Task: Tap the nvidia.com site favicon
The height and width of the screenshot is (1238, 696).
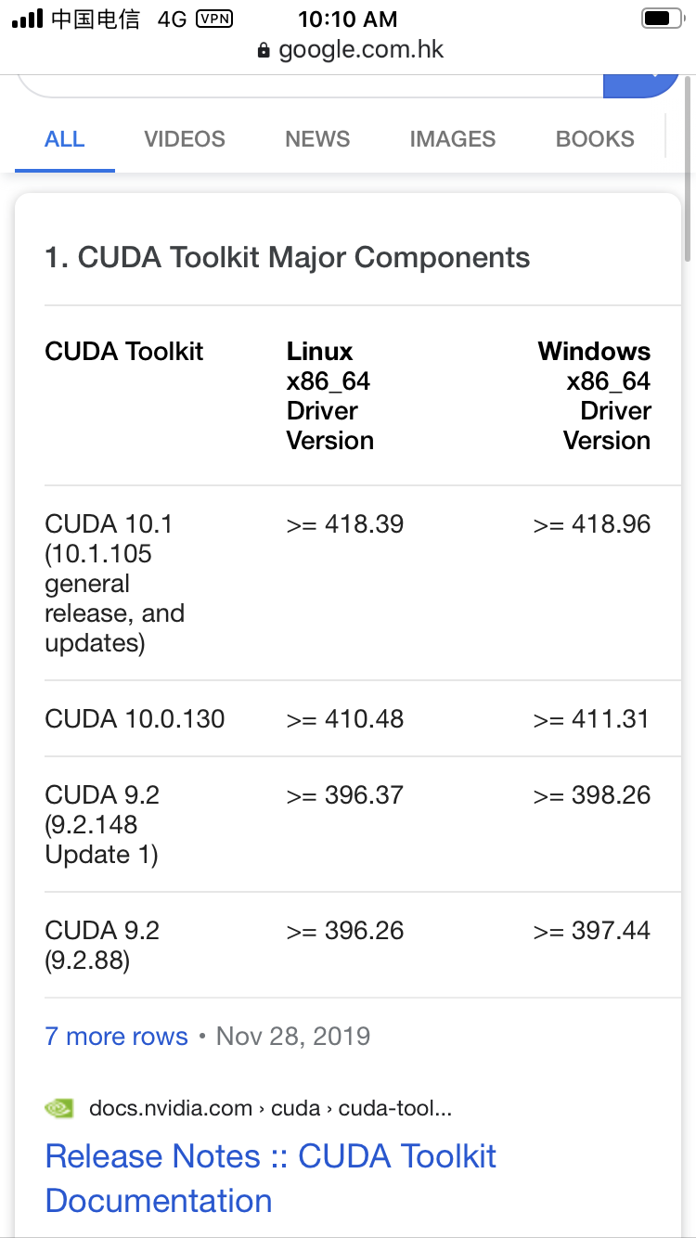Action: 58,1107
